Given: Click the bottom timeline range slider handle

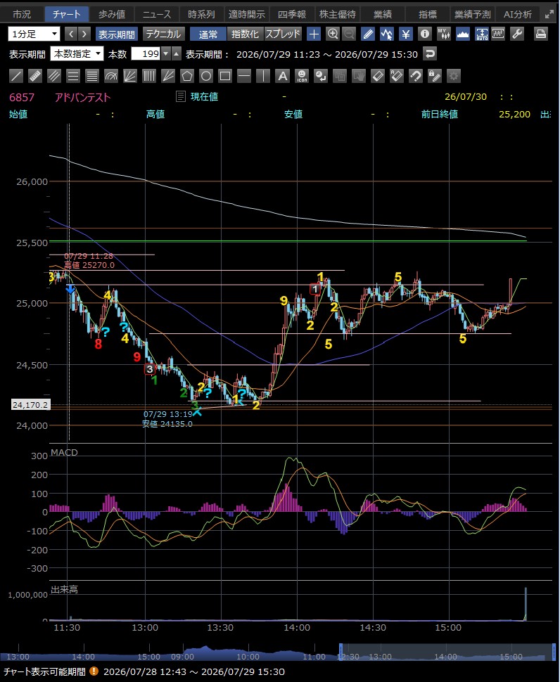Looking at the screenshot, I should [x=341, y=652].
